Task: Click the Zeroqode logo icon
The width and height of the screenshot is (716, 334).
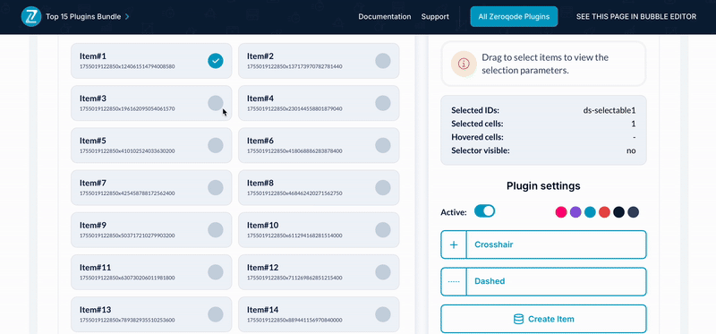Action: 31,17
